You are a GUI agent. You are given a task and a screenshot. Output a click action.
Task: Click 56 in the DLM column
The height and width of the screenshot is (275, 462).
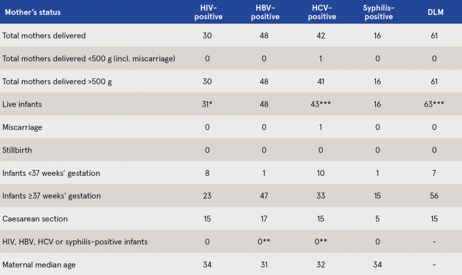pos(434,196)
